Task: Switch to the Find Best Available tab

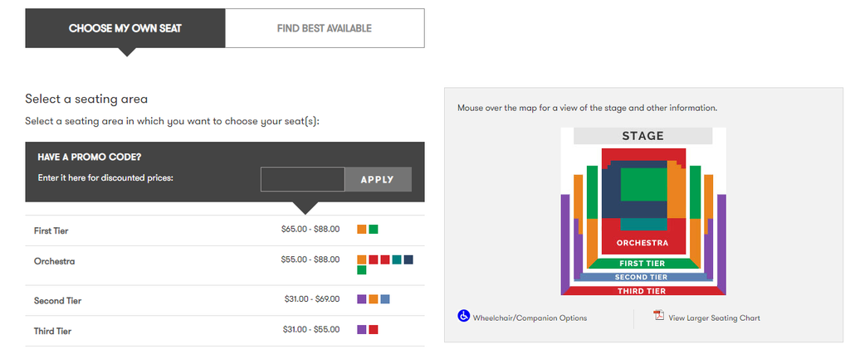Action: [x=325, y=28]
